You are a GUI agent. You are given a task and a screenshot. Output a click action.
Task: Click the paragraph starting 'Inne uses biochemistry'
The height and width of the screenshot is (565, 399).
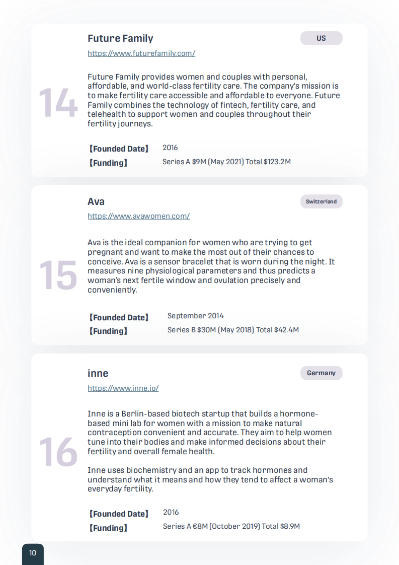point(210,479)
